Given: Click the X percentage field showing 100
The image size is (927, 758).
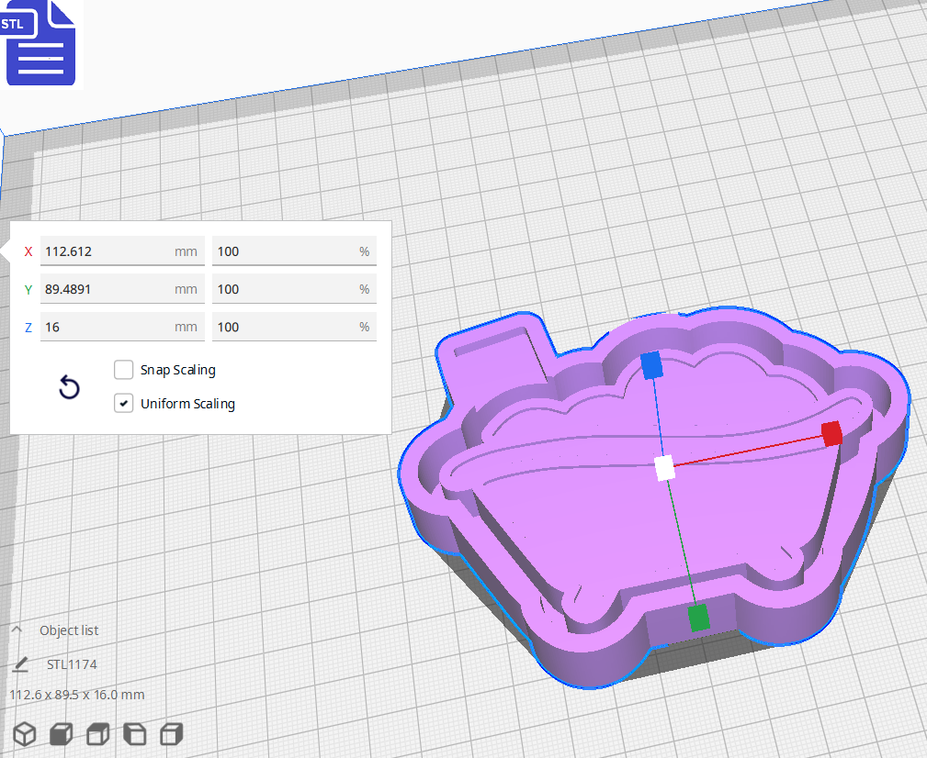Looking at the screenshot, I should click(294, 251).
